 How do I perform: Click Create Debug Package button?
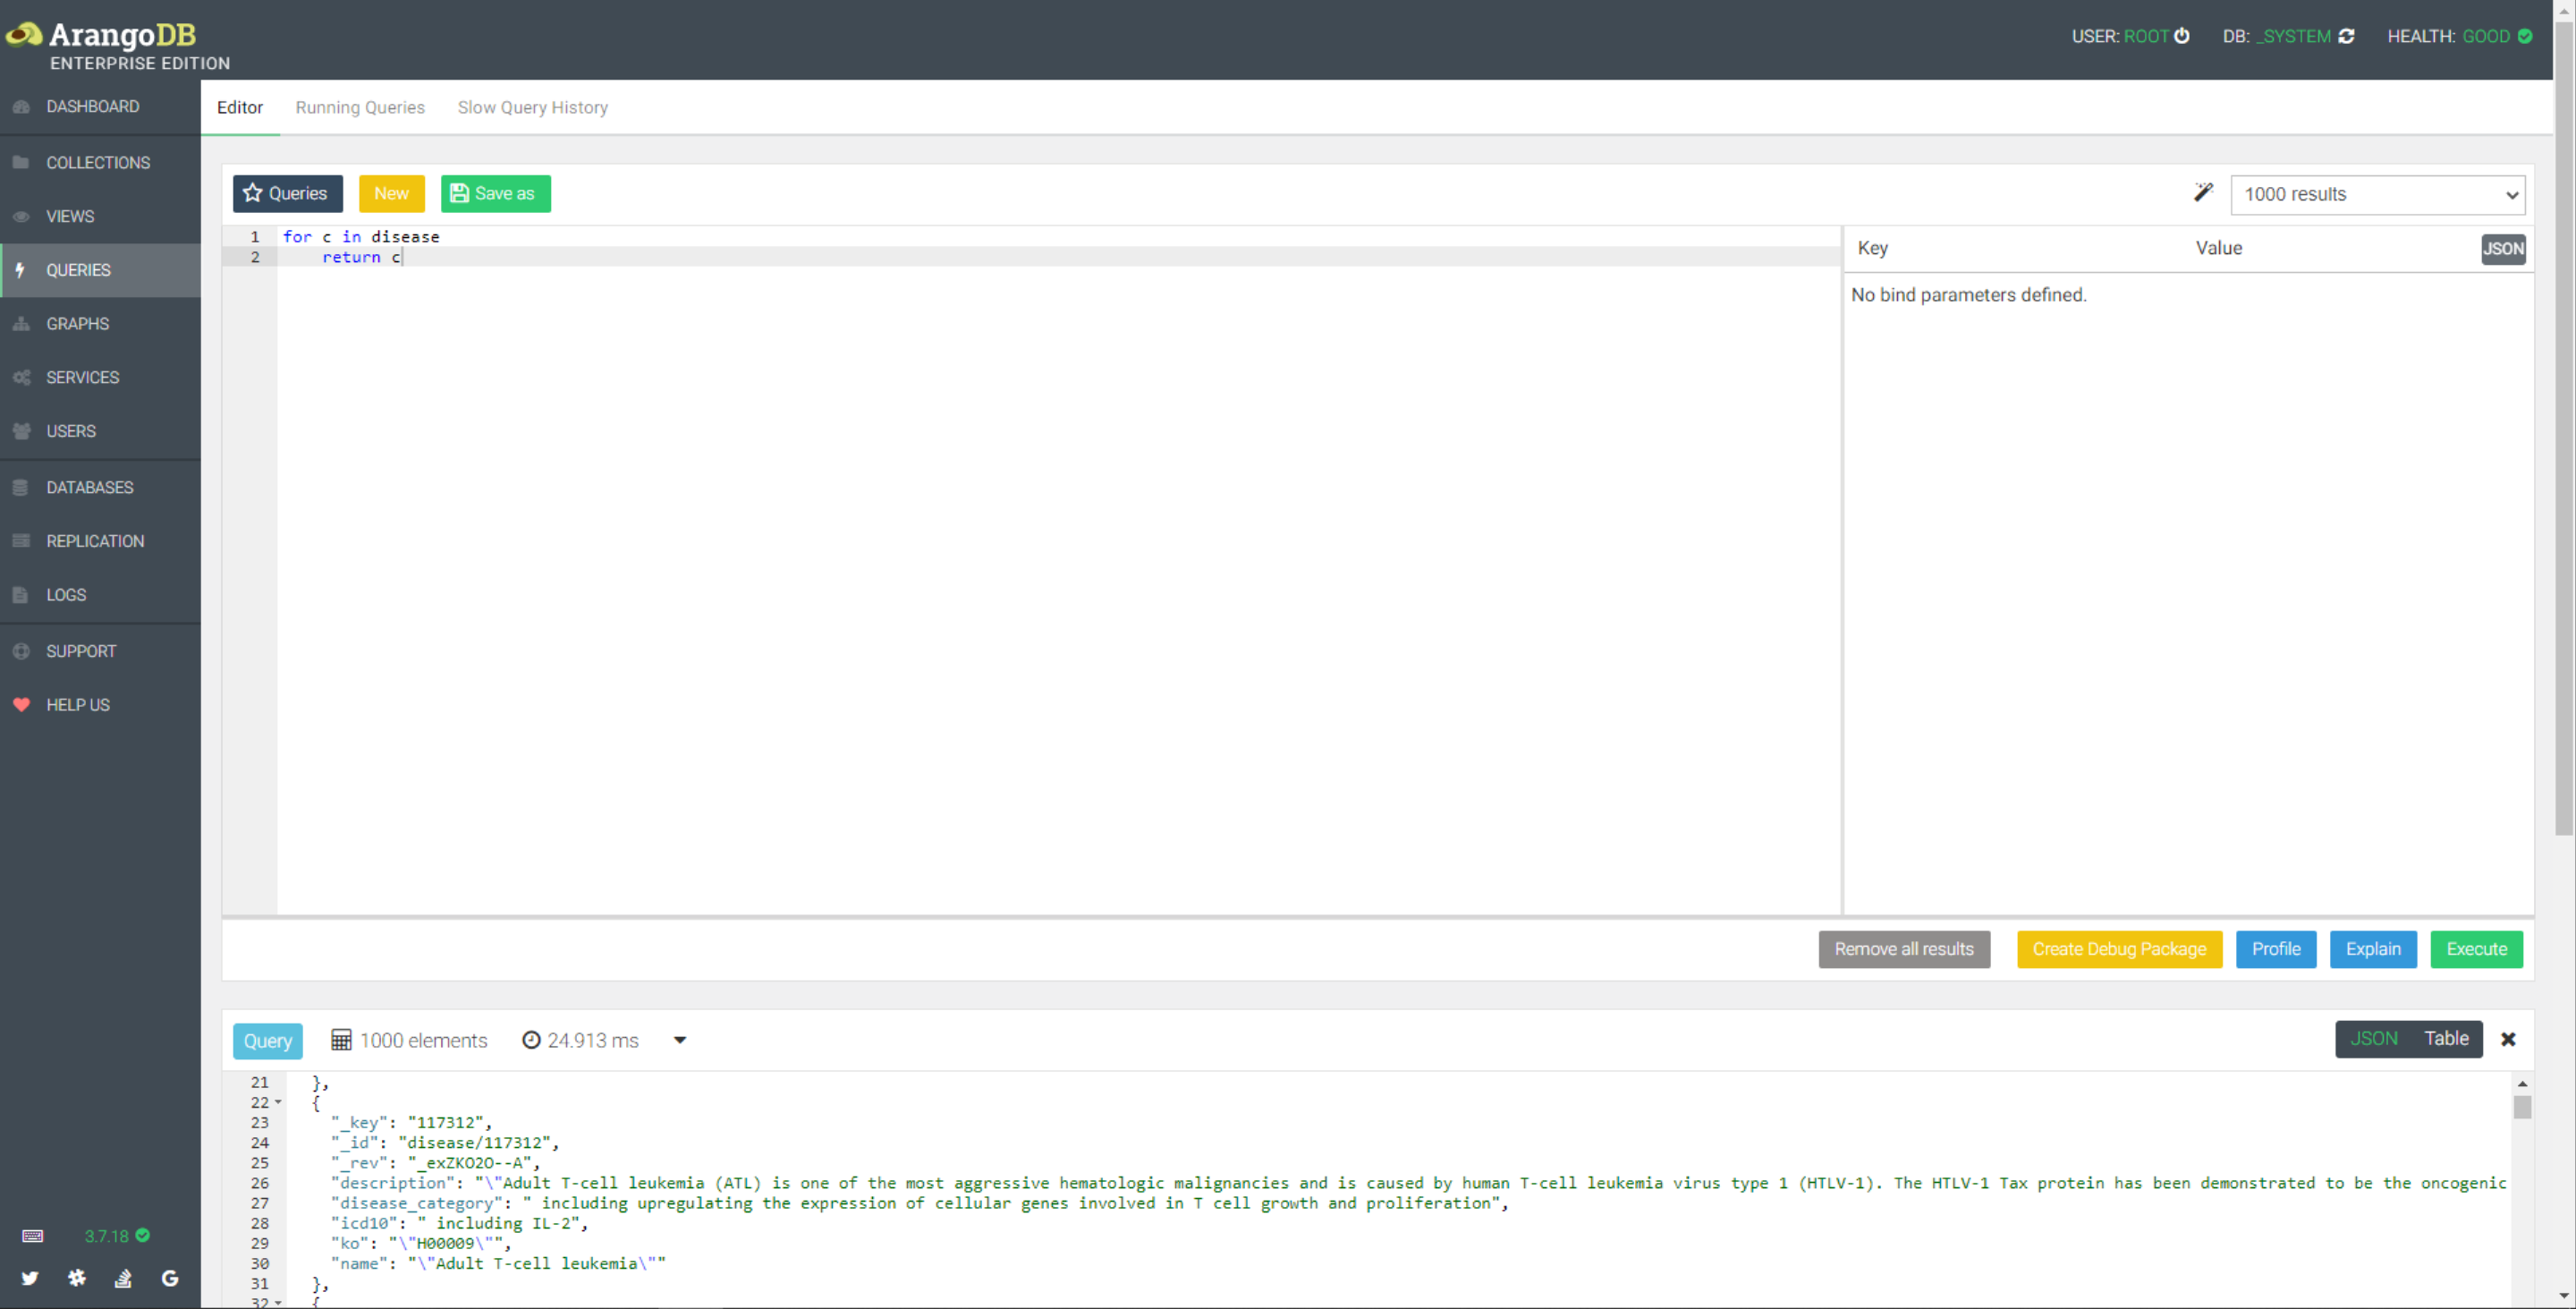point(2119,949)
